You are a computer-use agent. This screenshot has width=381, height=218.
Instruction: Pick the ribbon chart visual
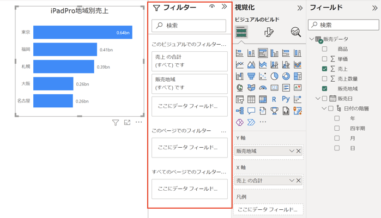point(298,65)
